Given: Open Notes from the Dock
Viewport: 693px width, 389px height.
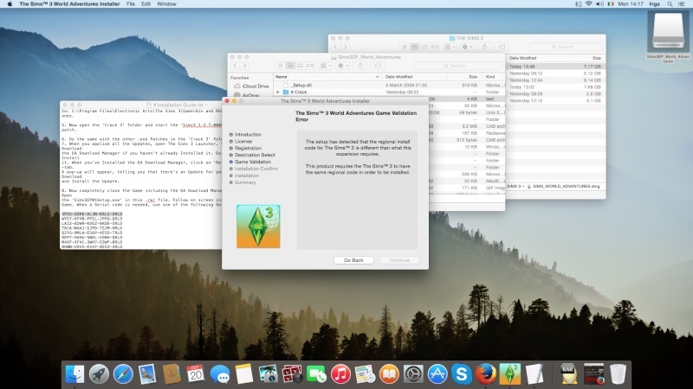Looking at the screenshot, I should pos(244,374).
